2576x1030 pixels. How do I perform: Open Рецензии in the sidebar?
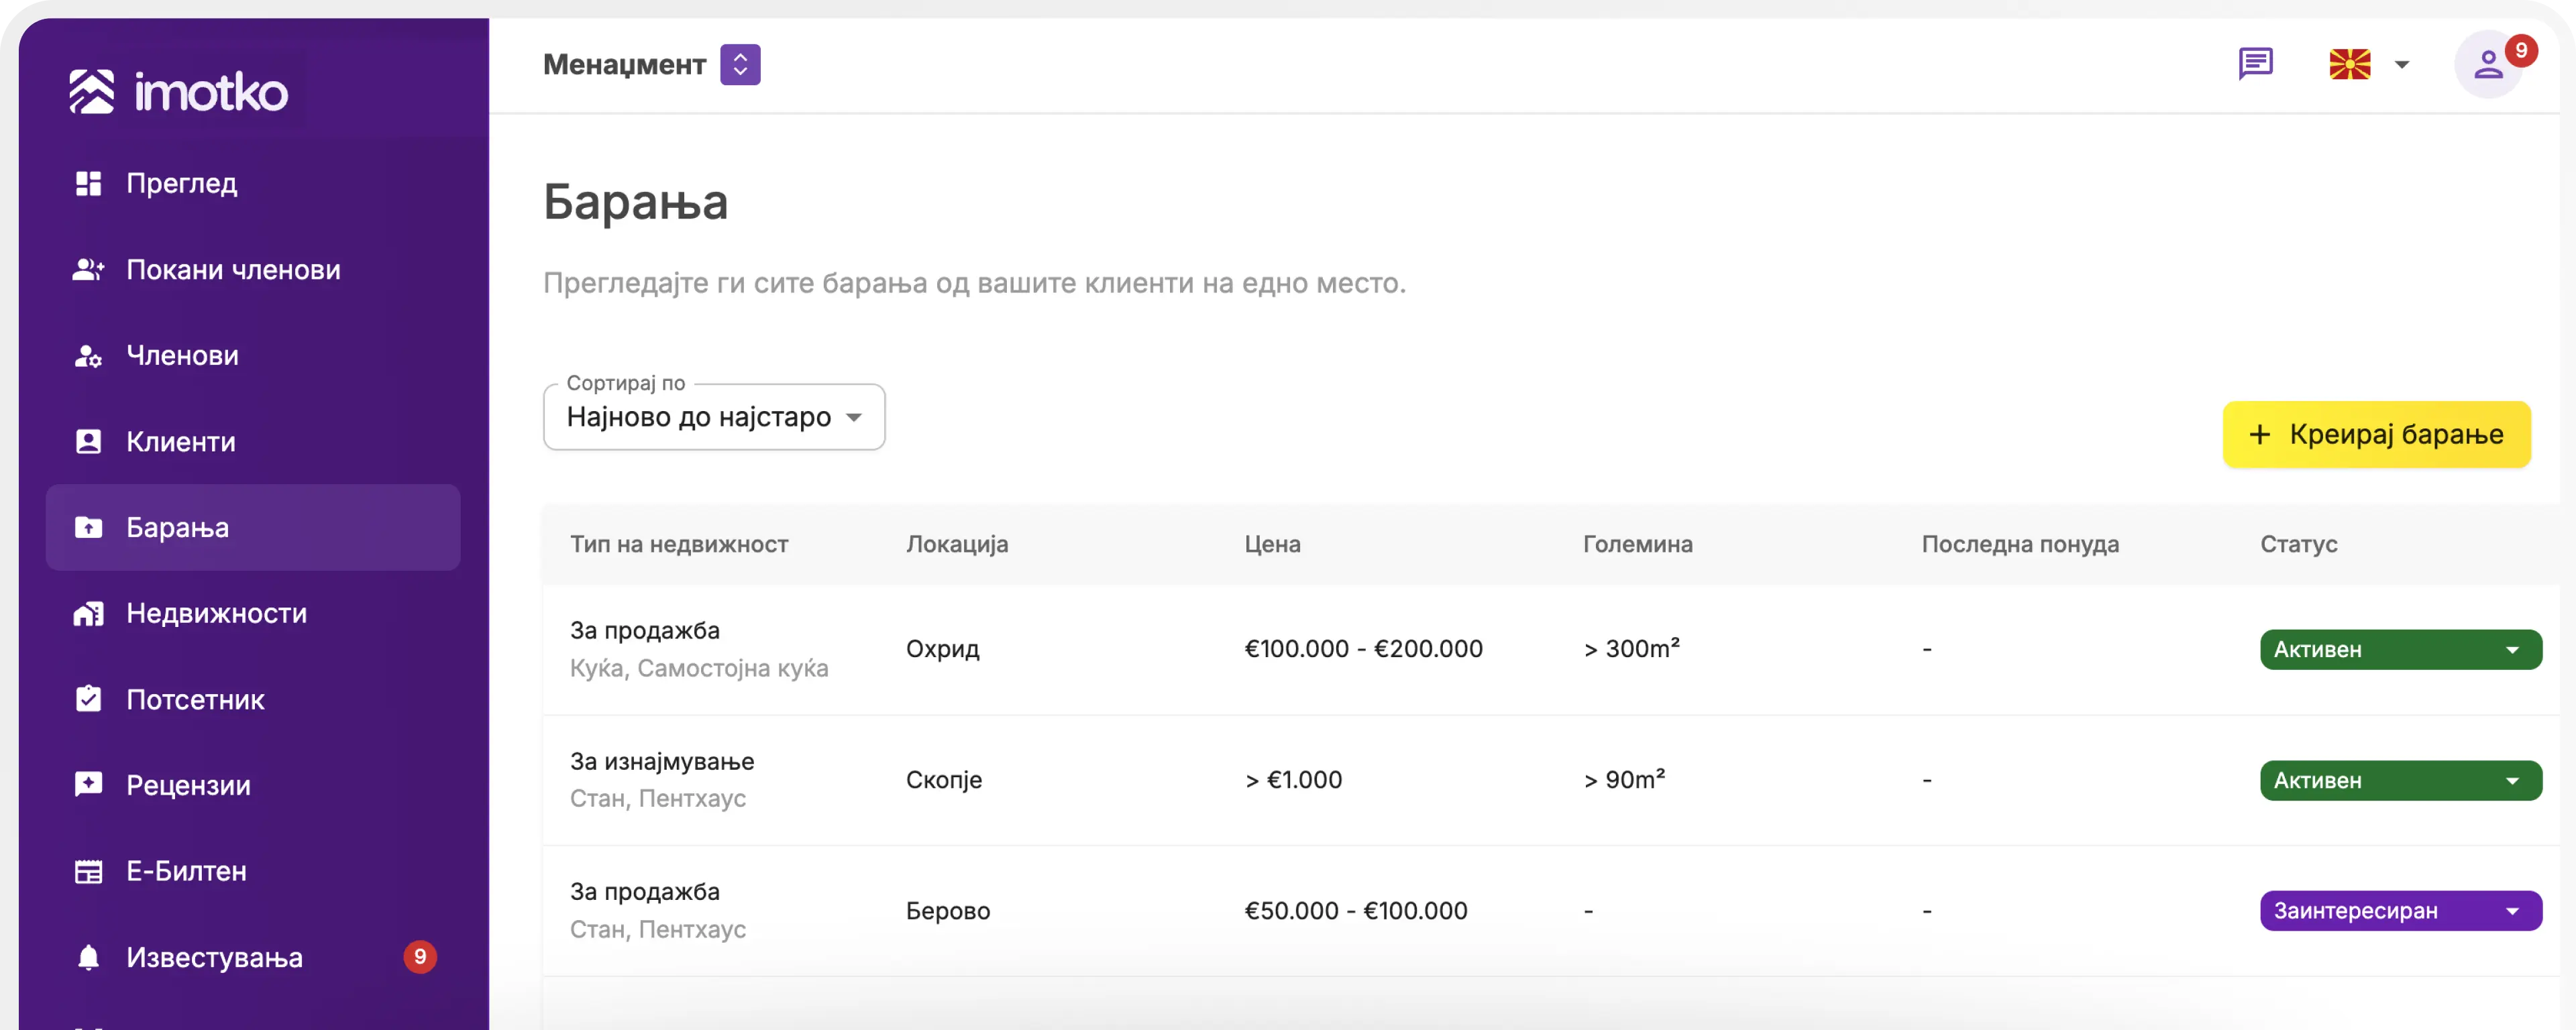[188, 786]
